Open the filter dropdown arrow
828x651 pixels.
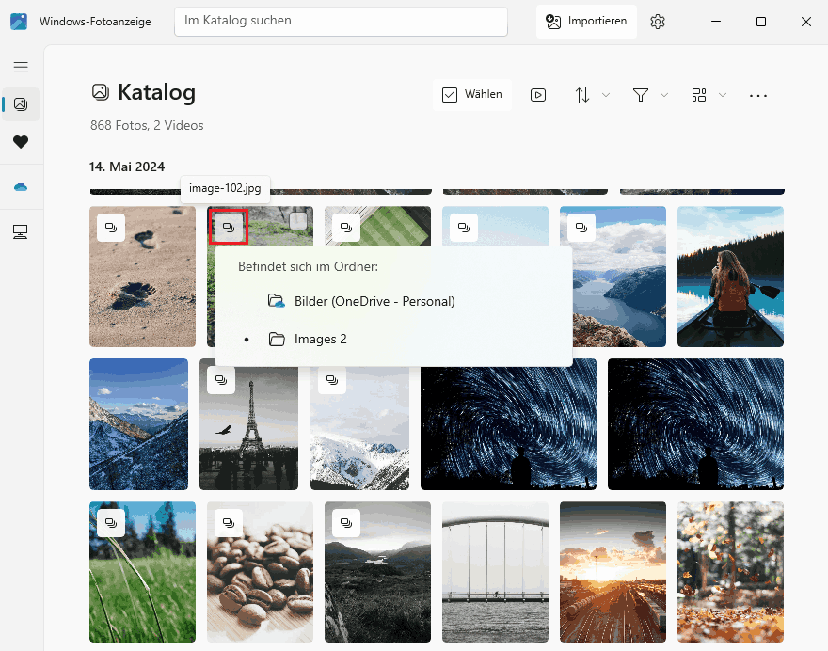664,95
